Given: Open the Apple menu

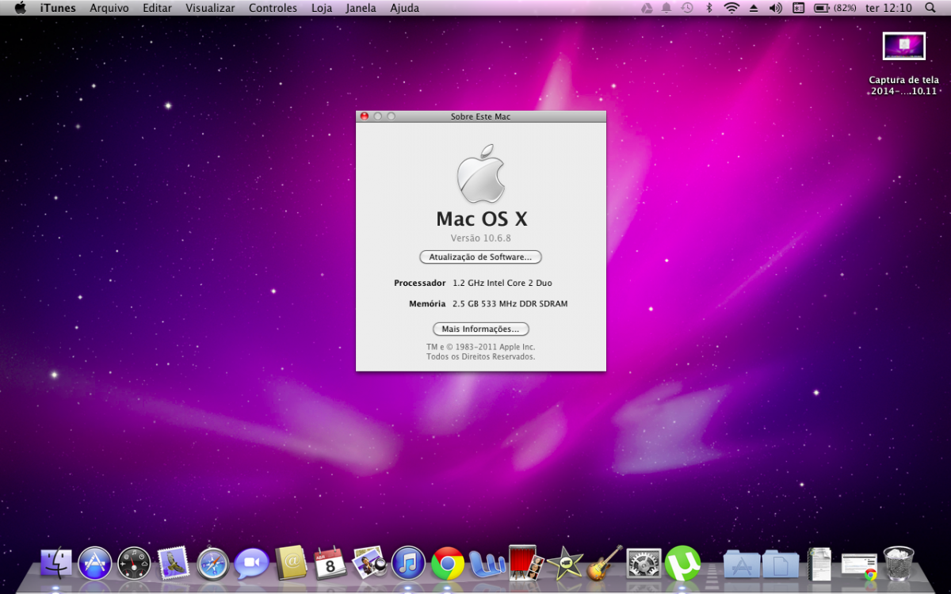Looking at the screenshot, I should tap(21, 8).
